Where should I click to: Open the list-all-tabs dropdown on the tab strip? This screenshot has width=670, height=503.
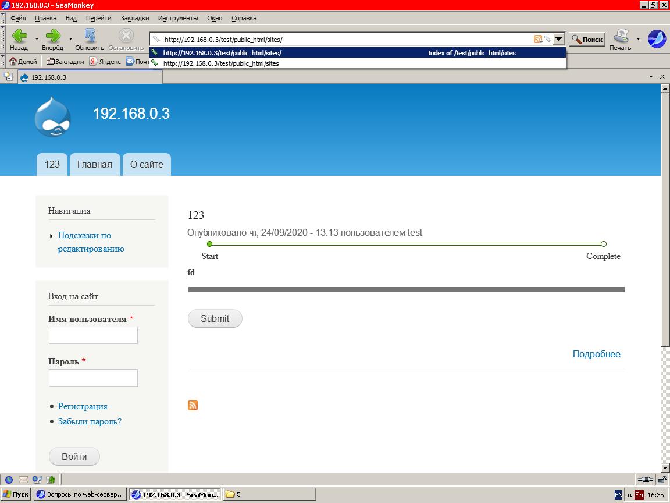(651, 77)
